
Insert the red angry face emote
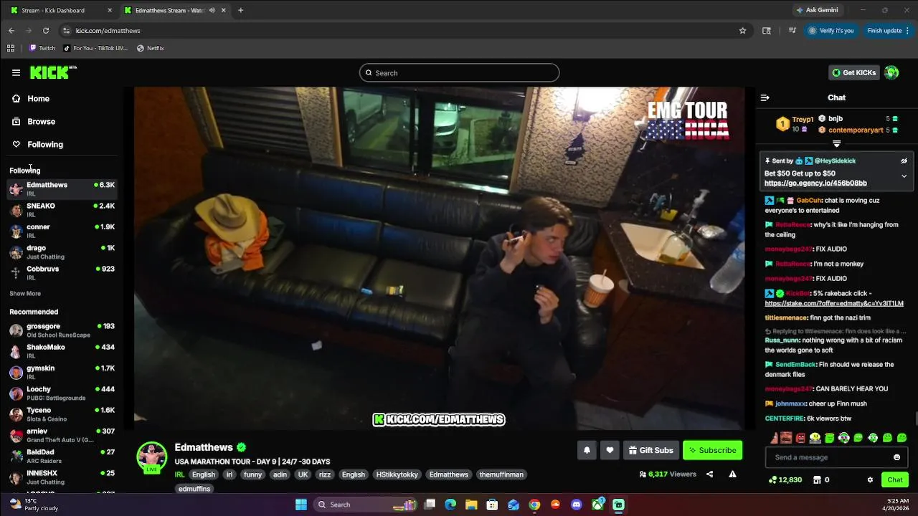click(x=800, y=437)
